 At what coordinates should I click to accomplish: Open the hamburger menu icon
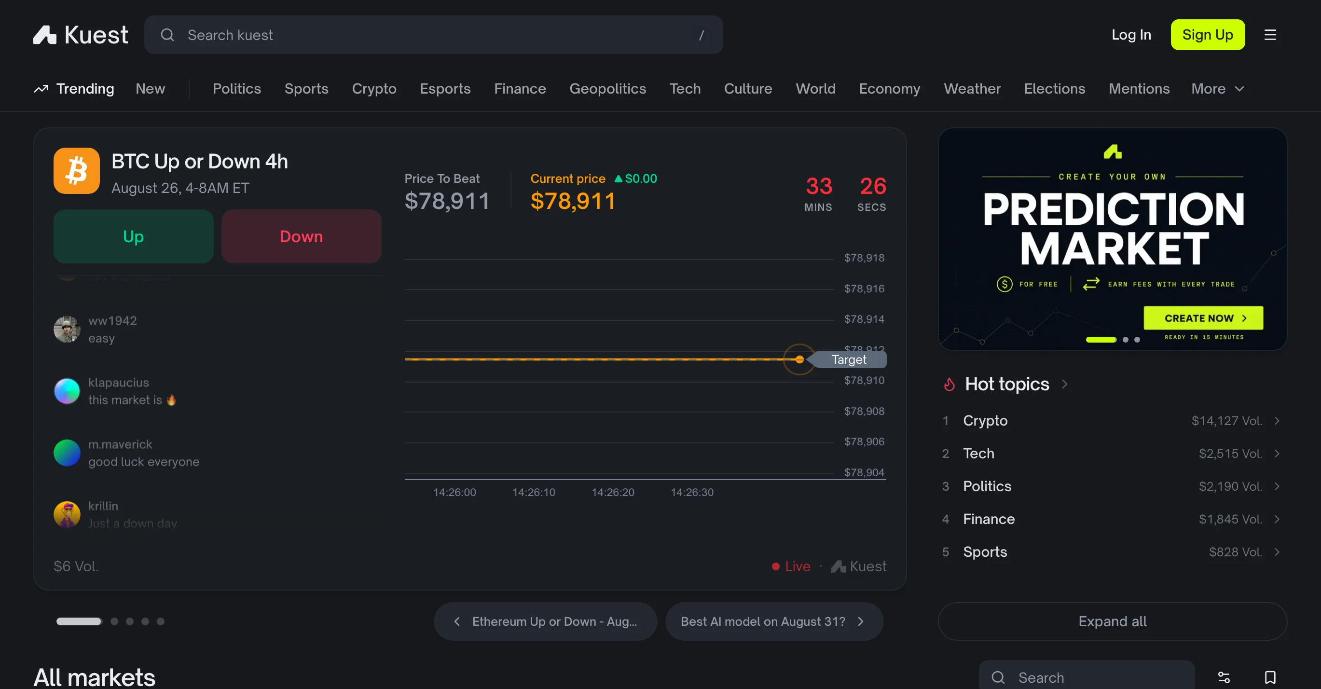click(x=1270, y=35)
